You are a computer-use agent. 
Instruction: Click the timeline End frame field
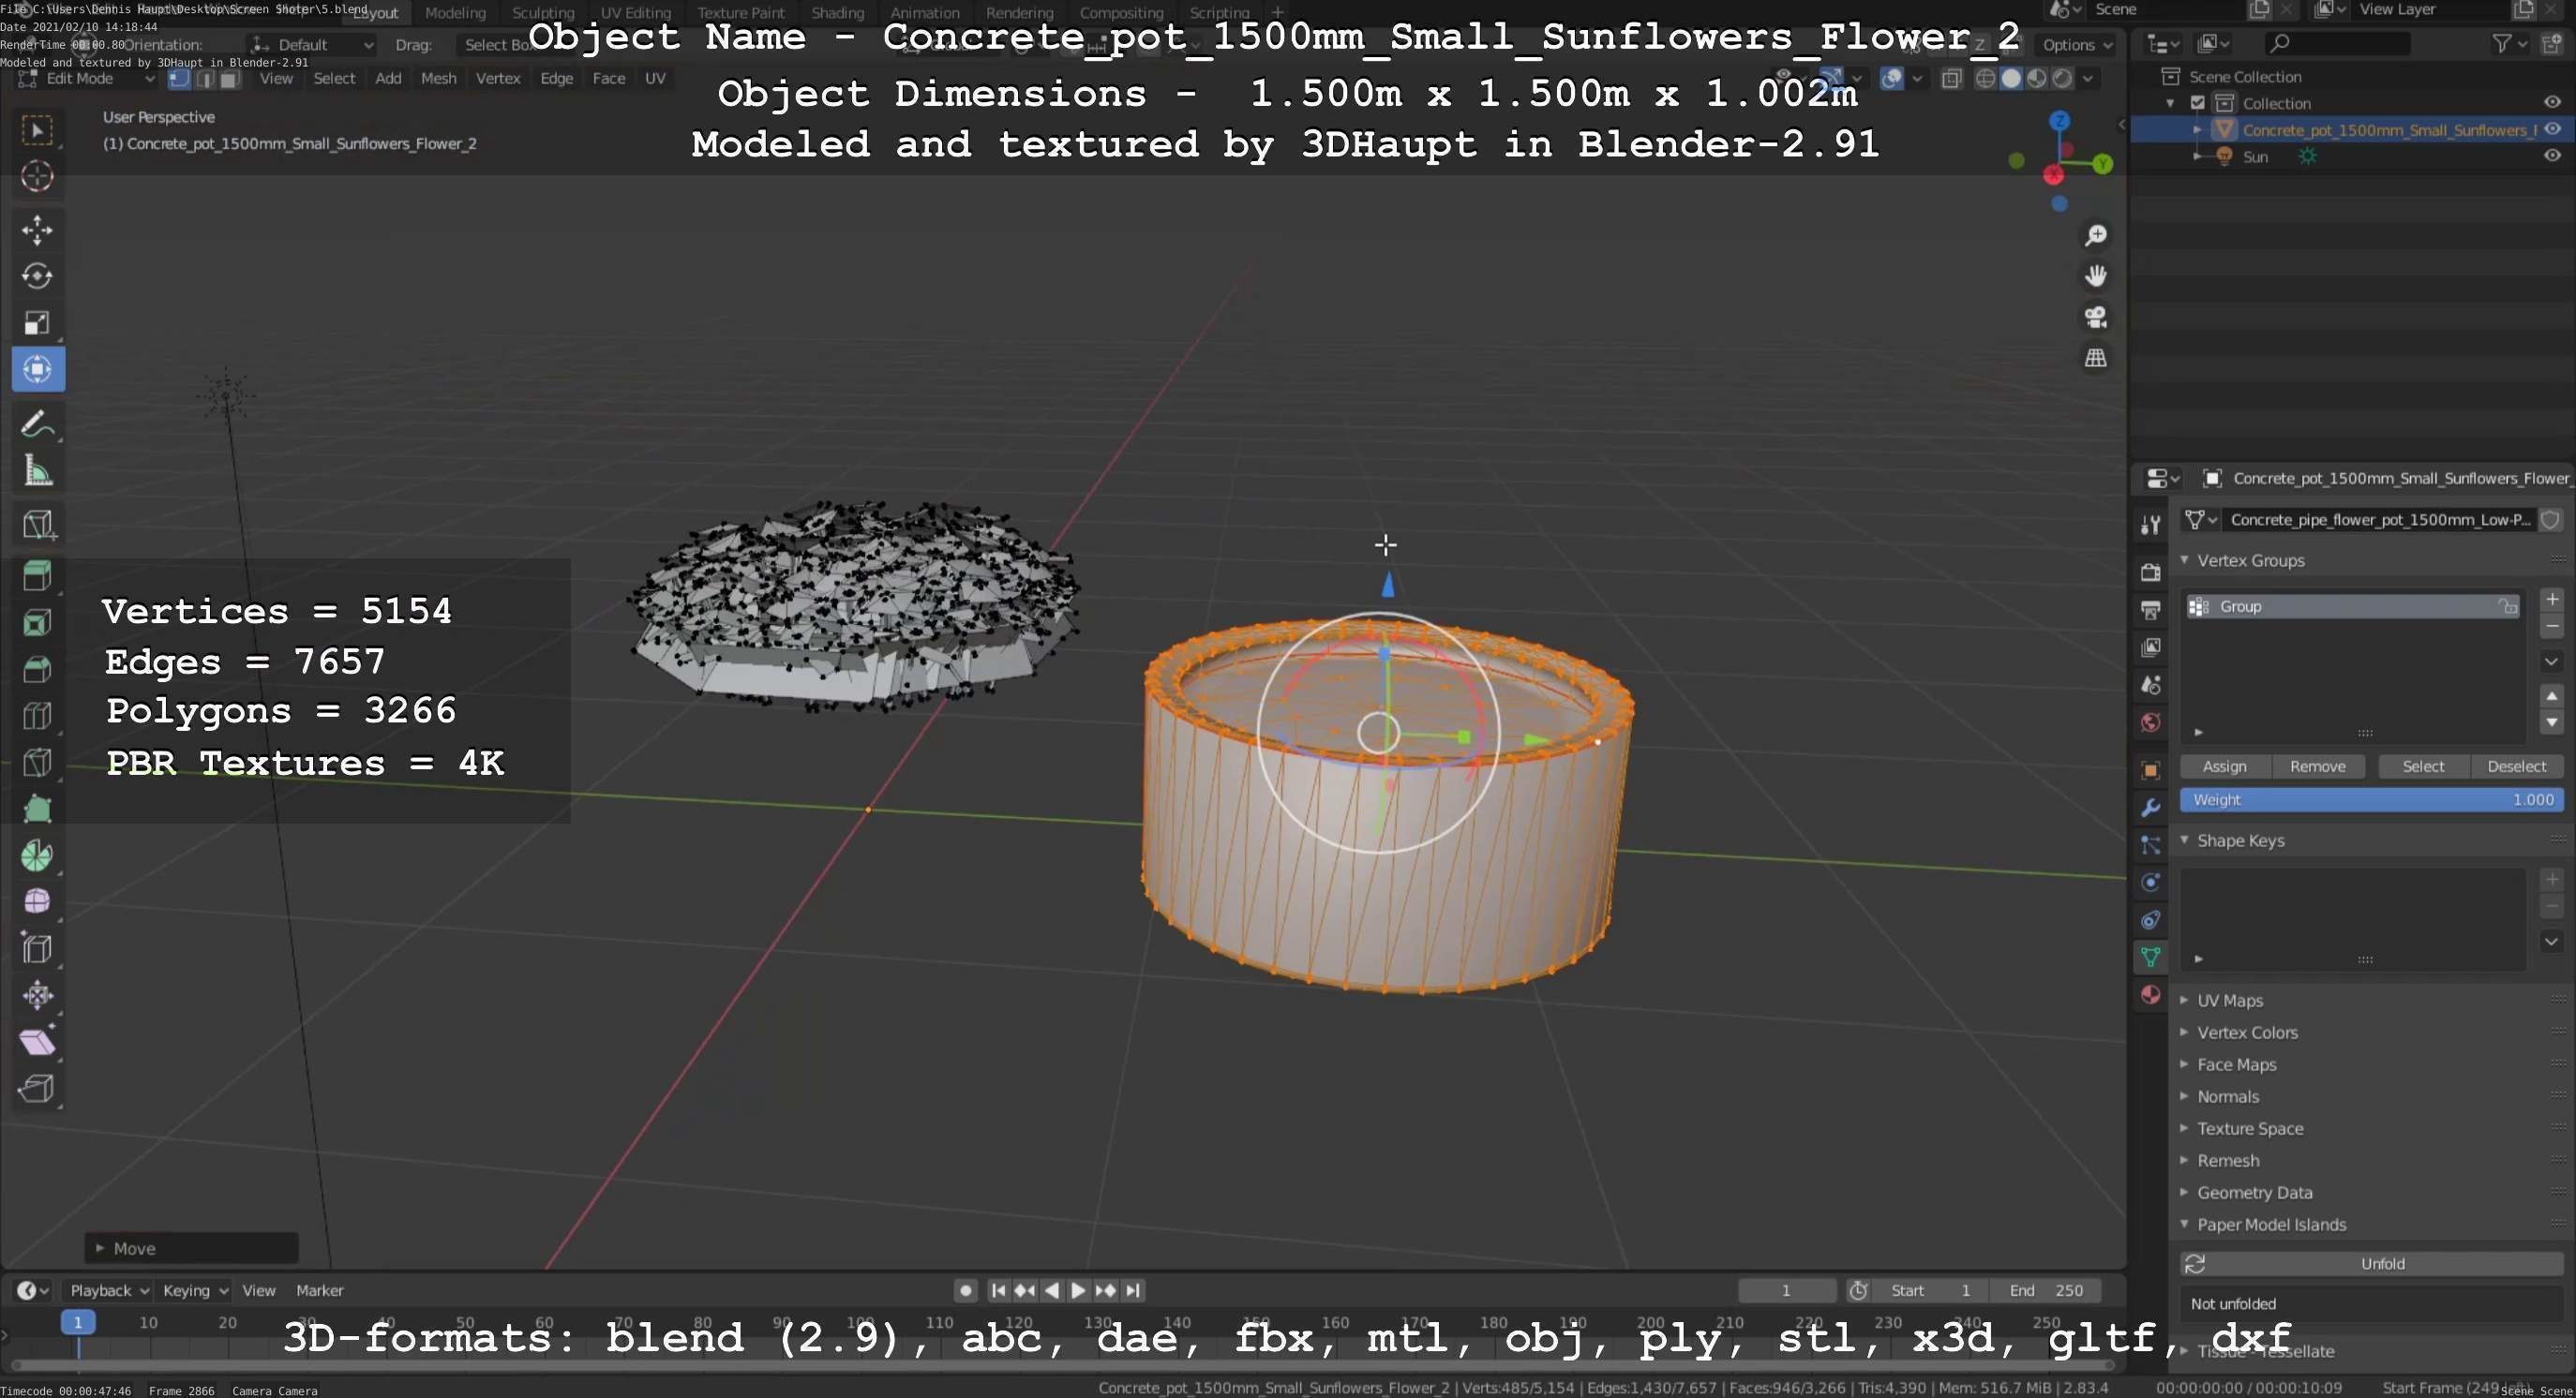[2045, 1290]
